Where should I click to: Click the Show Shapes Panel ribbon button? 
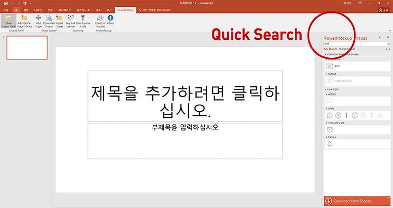9,21
